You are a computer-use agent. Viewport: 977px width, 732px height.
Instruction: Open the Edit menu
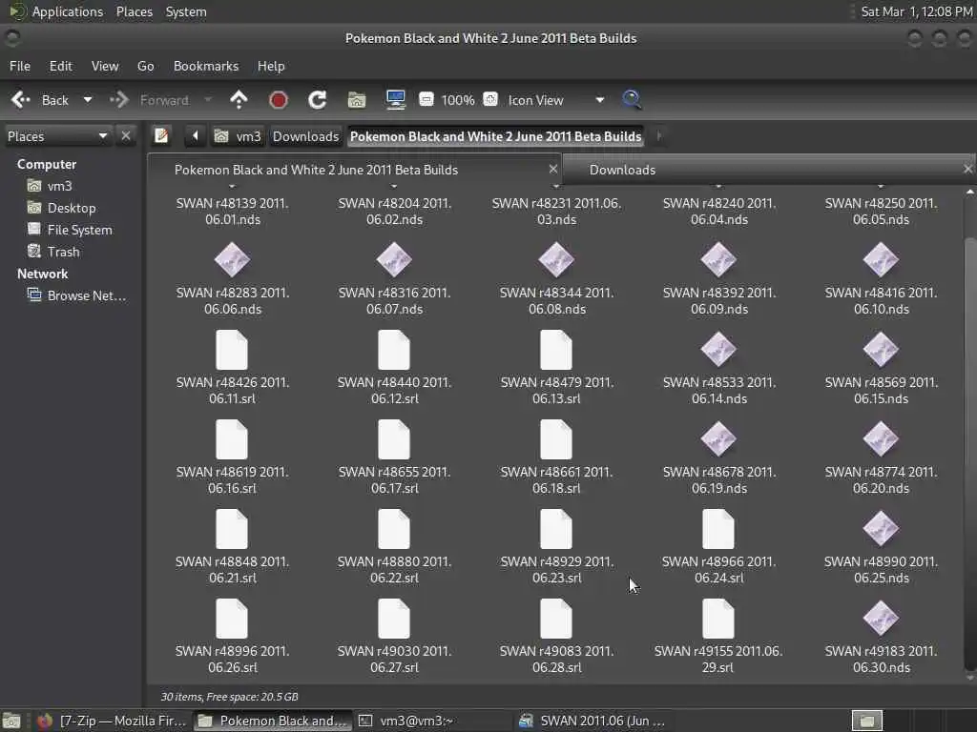pos(60,66)
